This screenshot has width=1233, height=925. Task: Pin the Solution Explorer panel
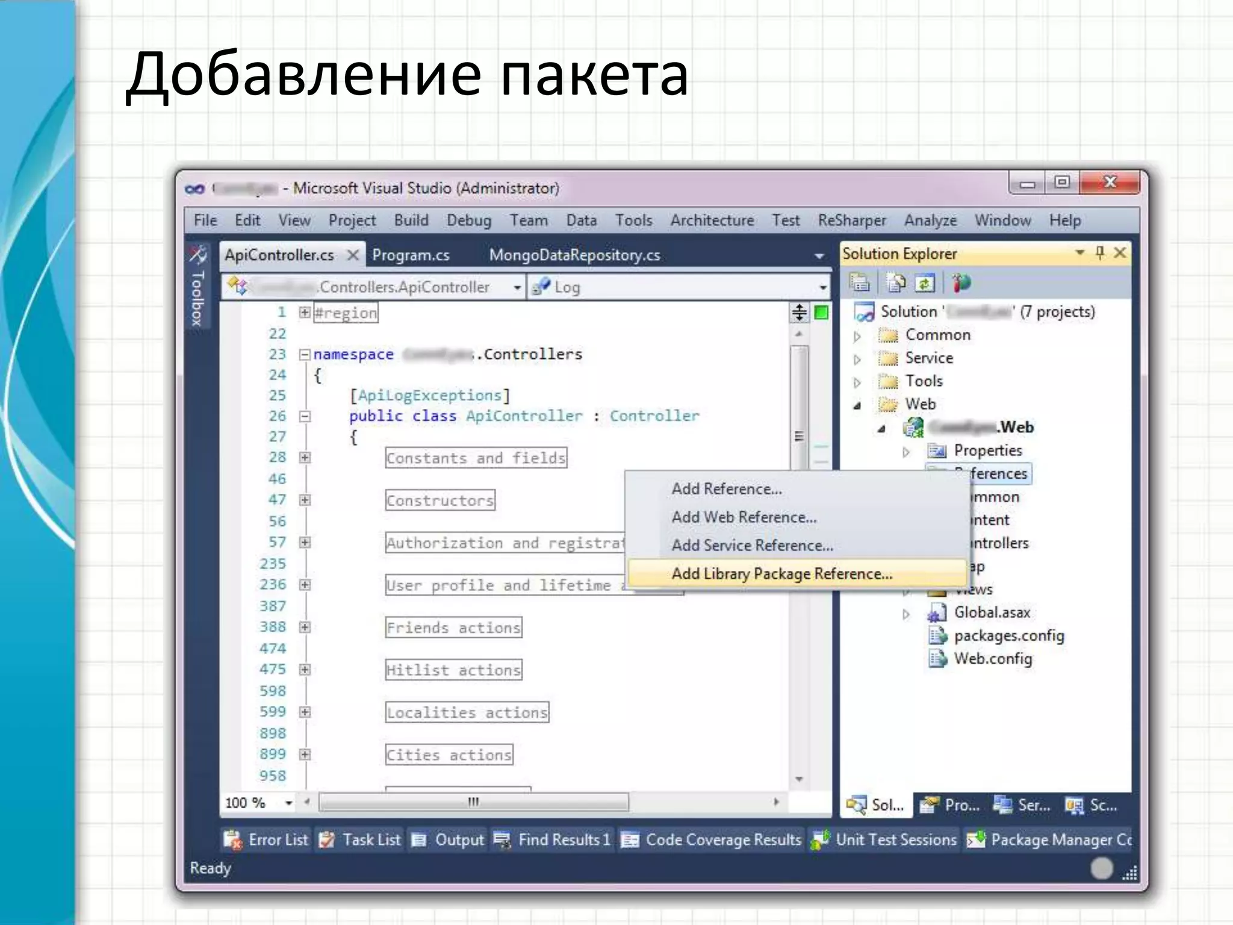coord(1100,253)
